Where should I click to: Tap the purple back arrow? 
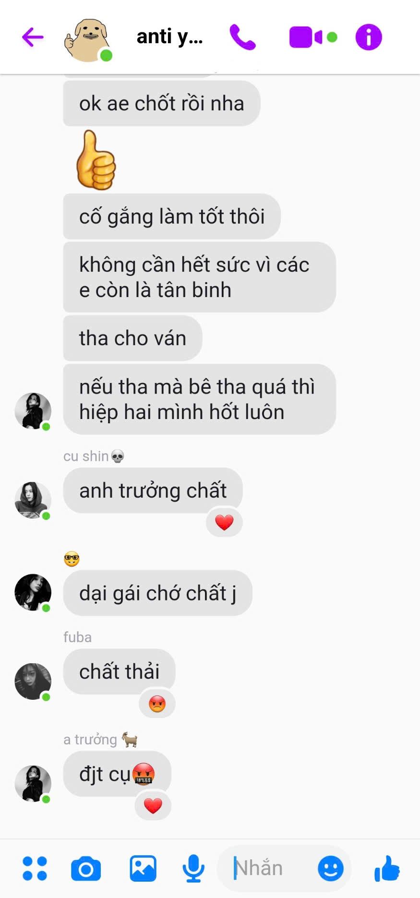pyautogui.click(x=33, y=37)
